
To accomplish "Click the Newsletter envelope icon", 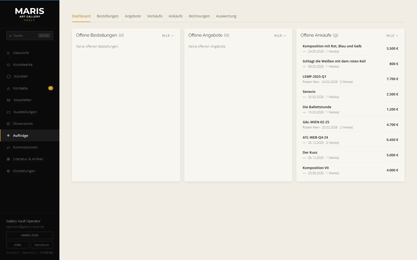I will (9, 100).
